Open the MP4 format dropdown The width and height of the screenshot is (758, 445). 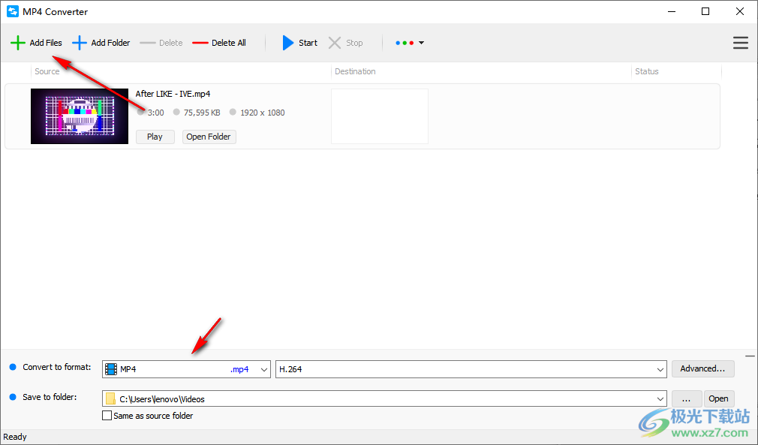tap(263, 368)
